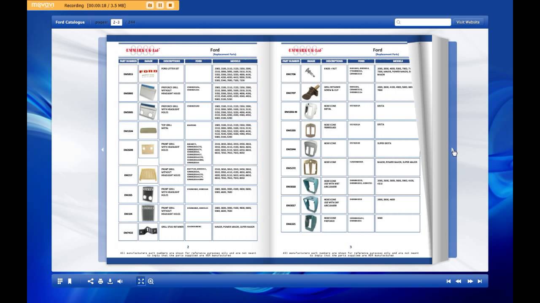540x303 pixels.
Task: Jump to the first page
Action: (448, 281)
